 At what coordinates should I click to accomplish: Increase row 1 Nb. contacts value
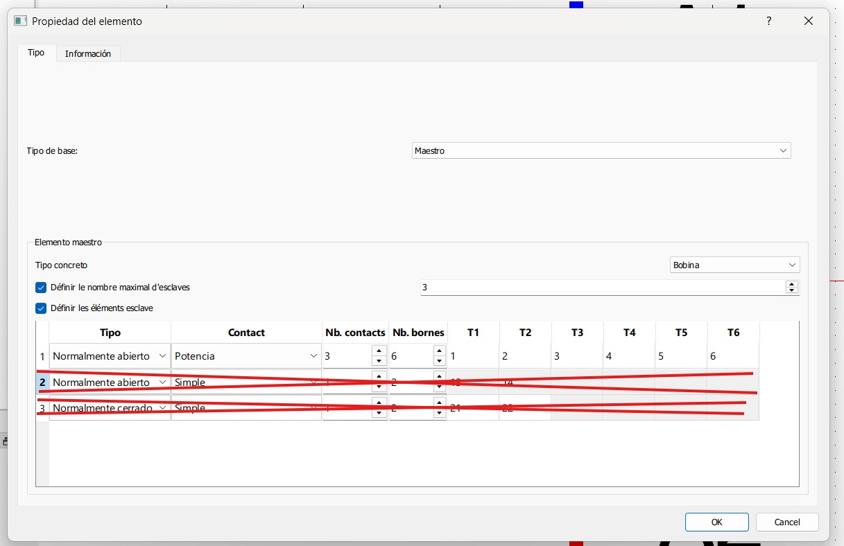(379, 351)
